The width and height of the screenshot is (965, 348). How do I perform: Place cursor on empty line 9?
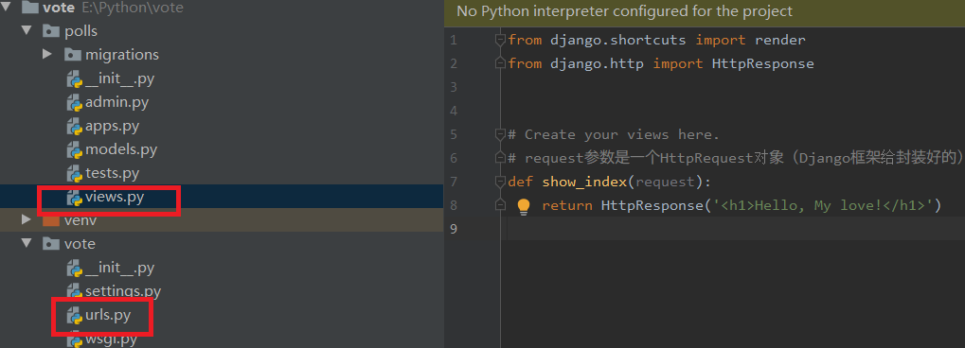point(736,229)
